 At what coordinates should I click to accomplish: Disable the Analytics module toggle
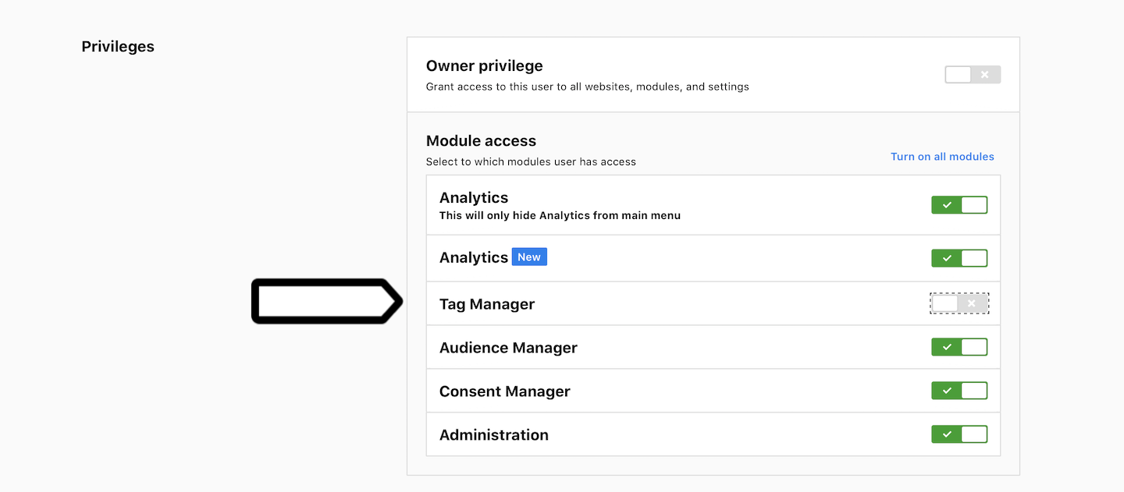959,204
